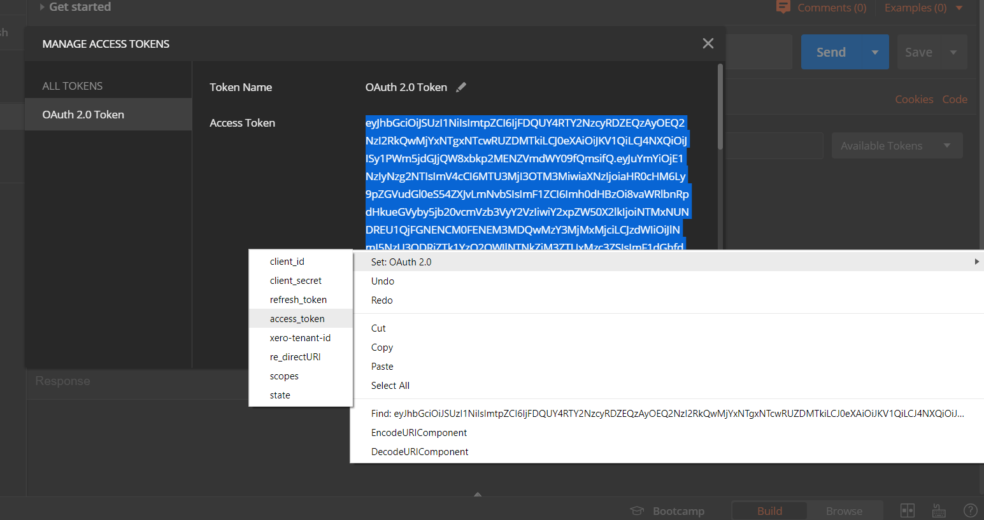Choose access_token from the suggestion list
The image size is (984, 520).
click(x=297, y=318)
